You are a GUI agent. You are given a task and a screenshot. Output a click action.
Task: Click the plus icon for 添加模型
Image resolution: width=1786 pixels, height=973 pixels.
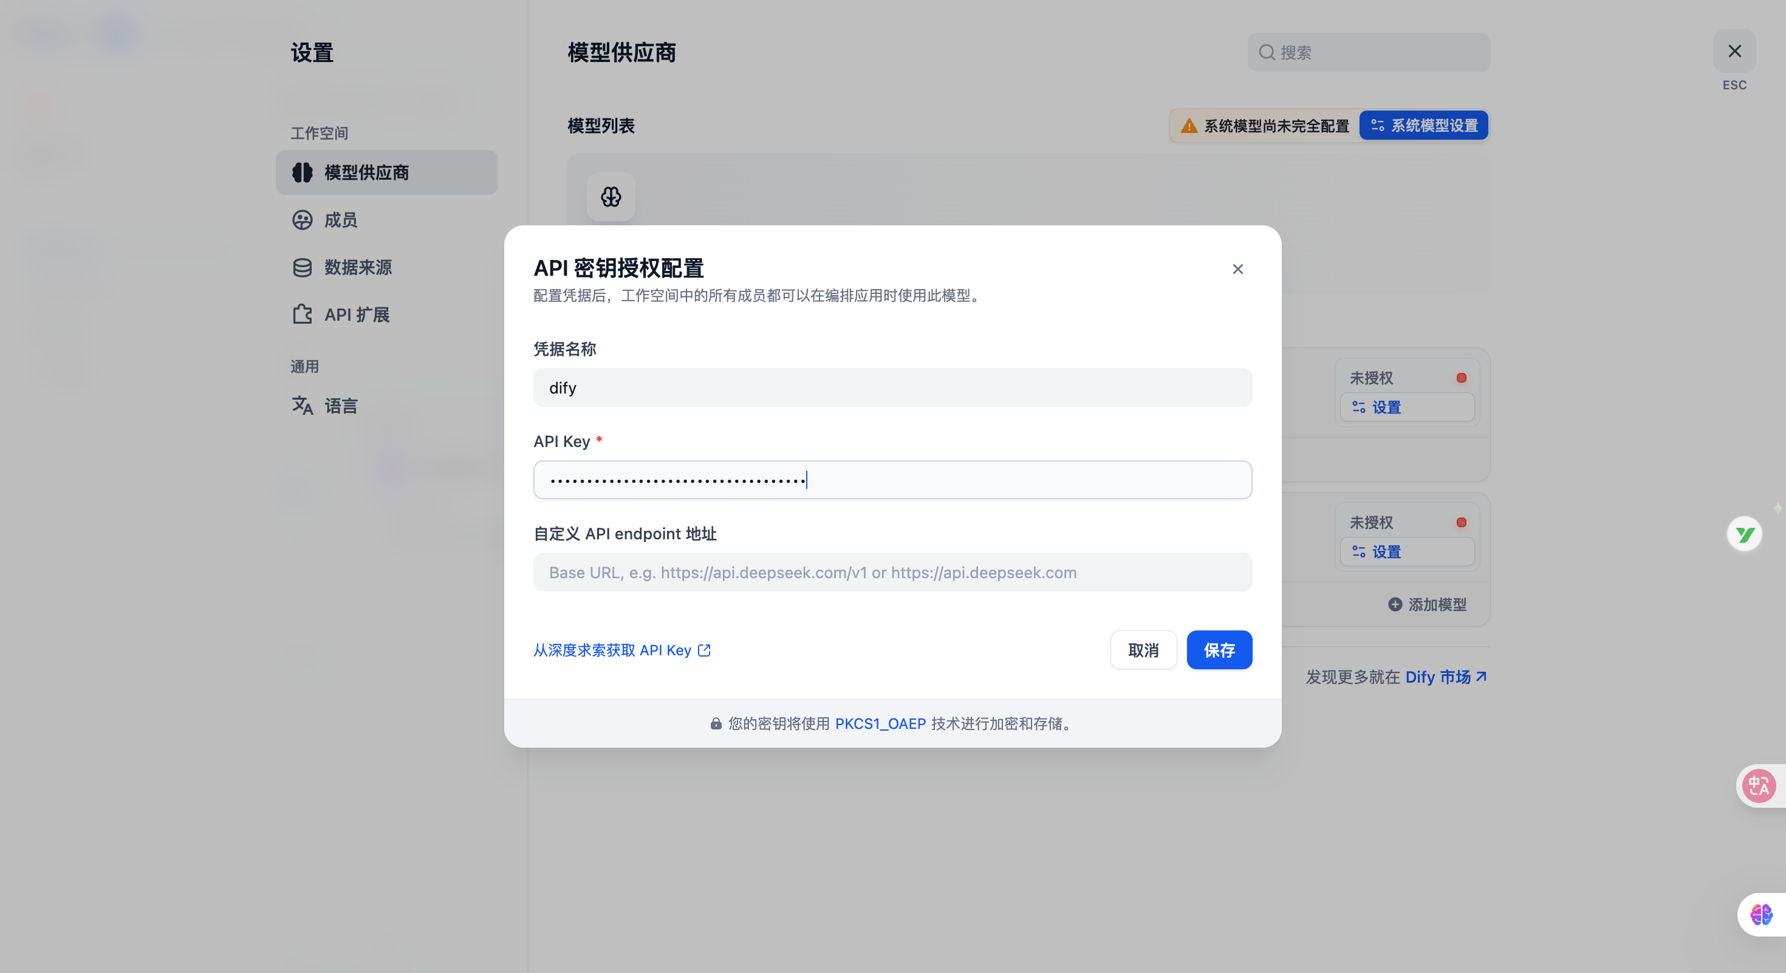[1395, 604]
